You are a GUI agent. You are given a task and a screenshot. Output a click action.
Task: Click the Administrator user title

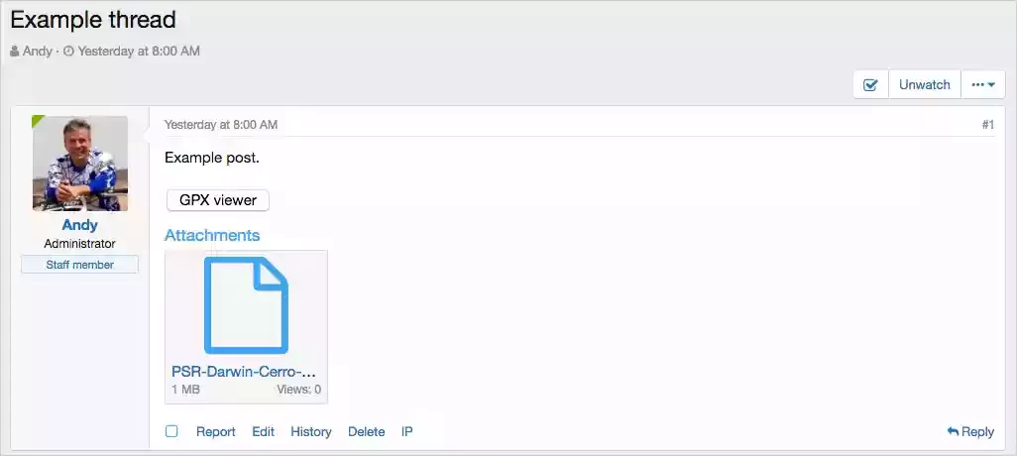[x=79, y=244]
